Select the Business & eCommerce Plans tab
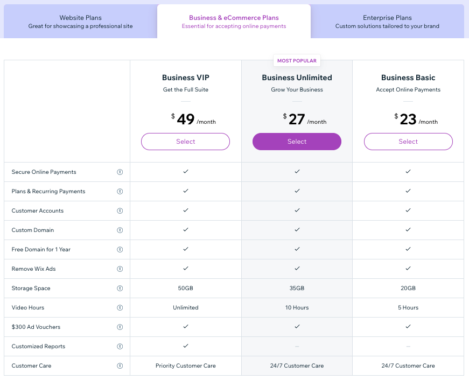 [234, 22]
